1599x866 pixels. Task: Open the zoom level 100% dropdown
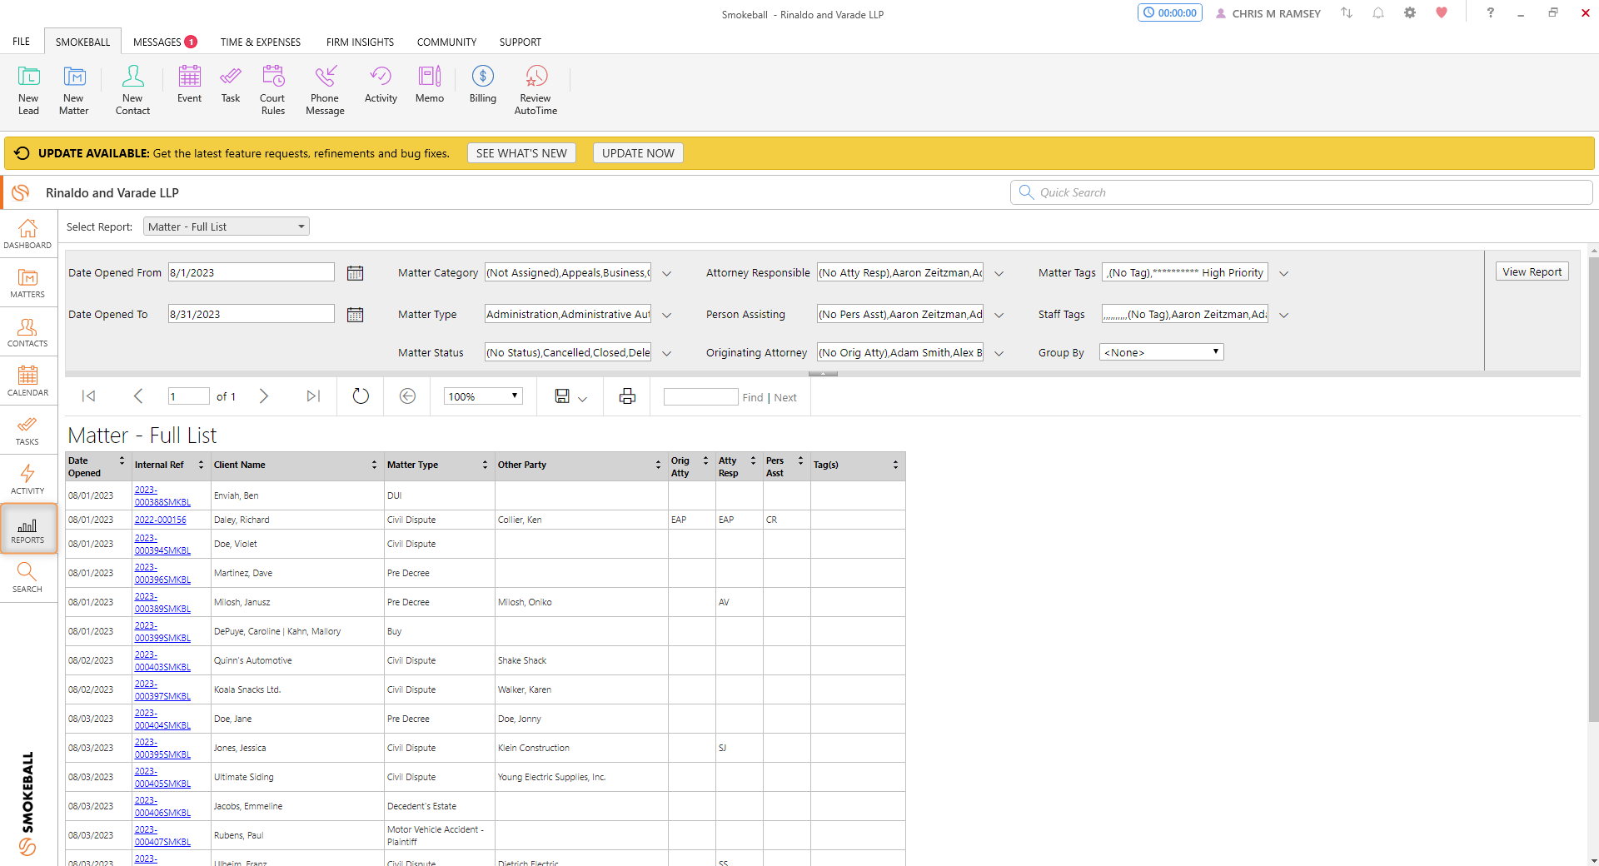[x=483, y=396]
